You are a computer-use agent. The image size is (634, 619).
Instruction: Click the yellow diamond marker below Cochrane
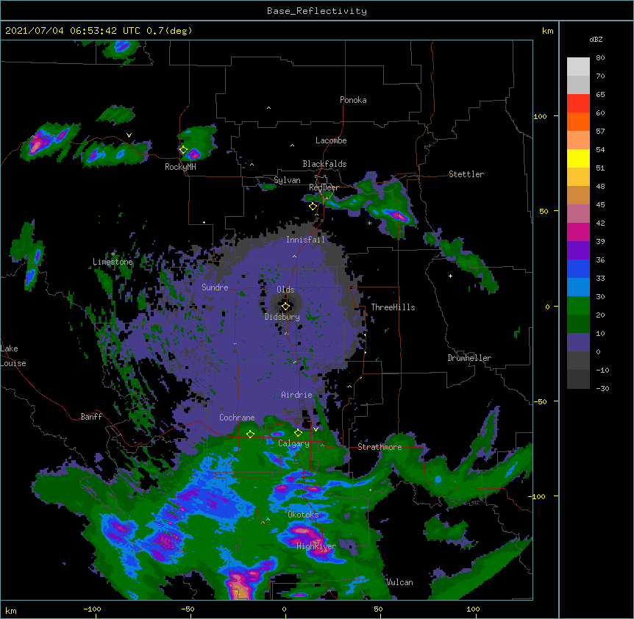point(250,434)
